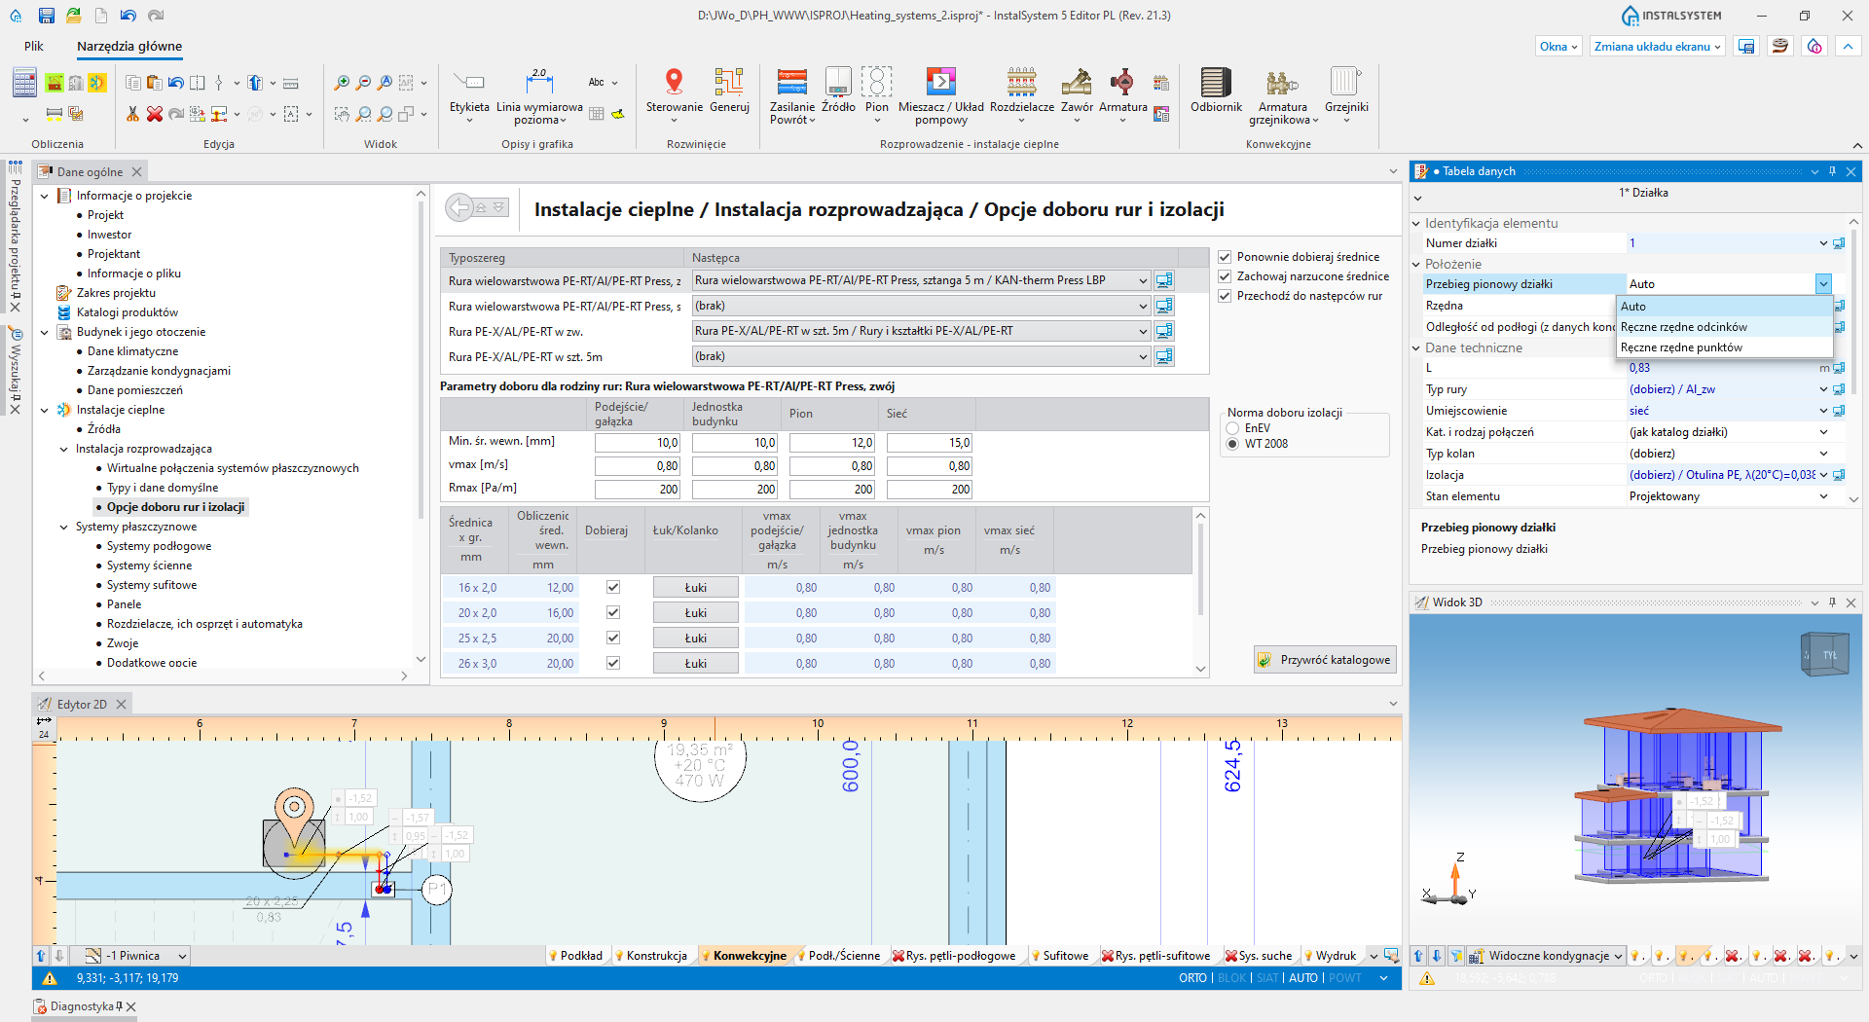Screen dimensions: 1869x1022
Task: Open the Plik menu
Action: point(34,46)
